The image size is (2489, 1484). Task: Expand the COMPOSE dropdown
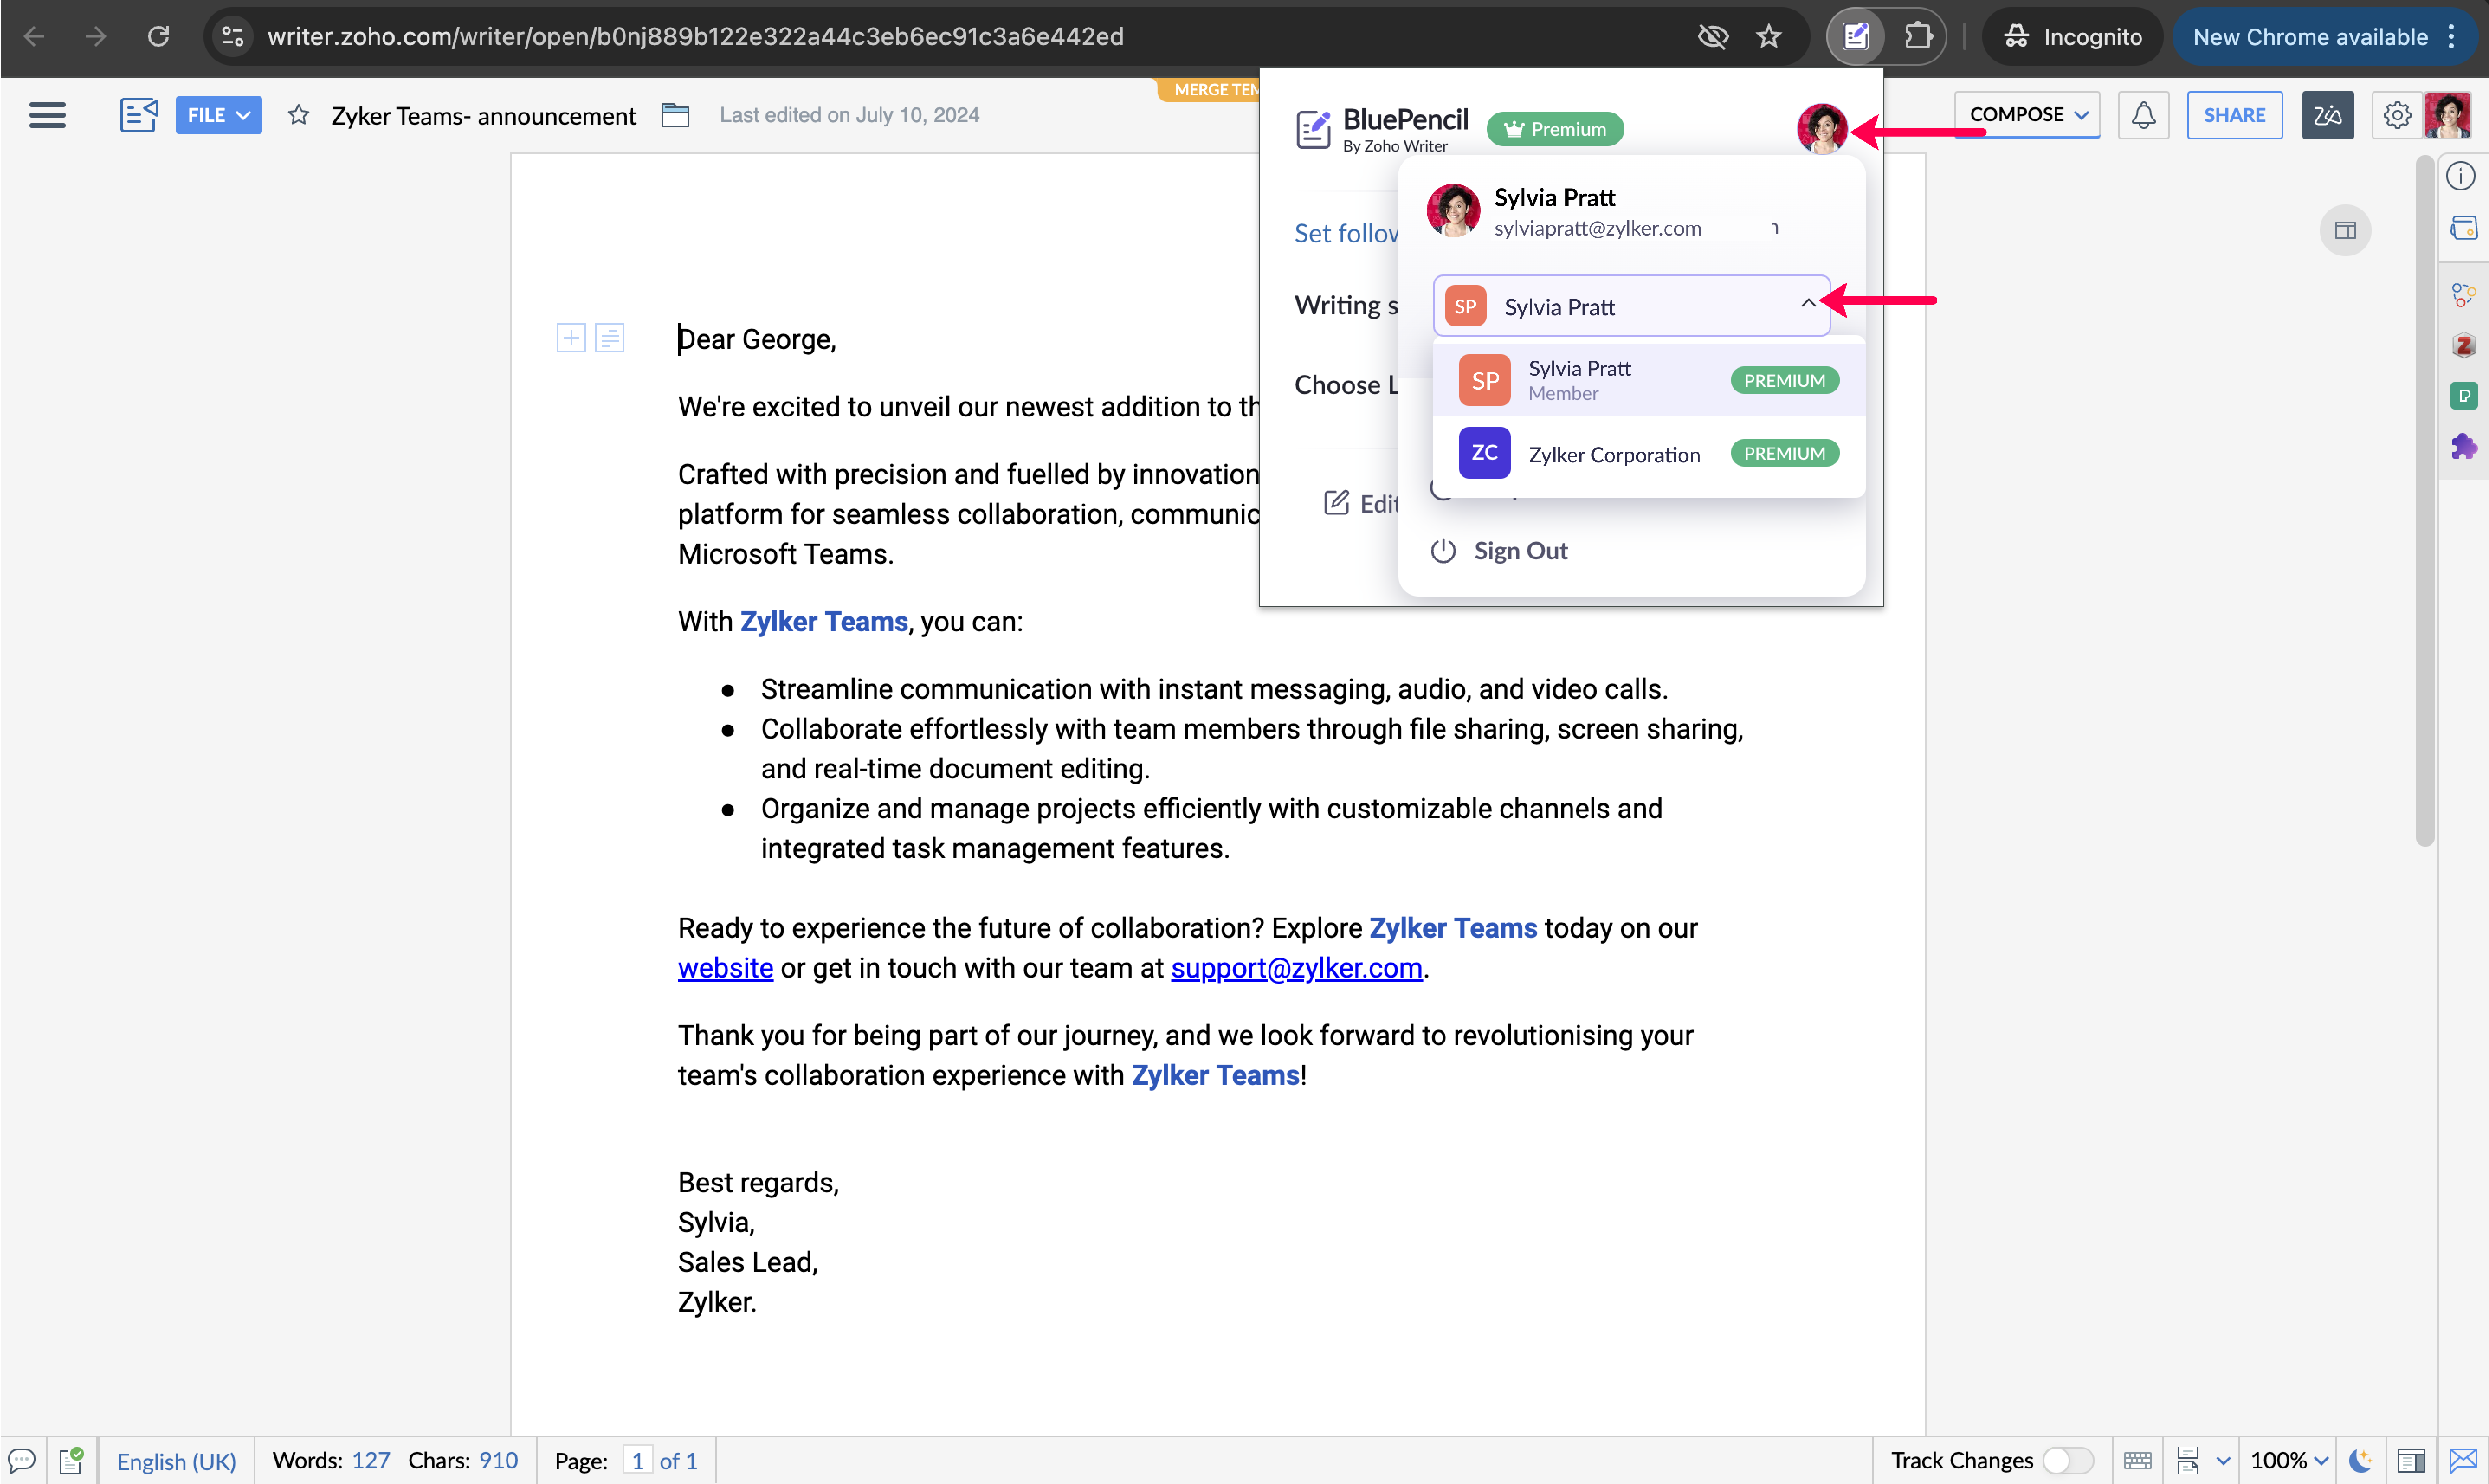point(2027,115)
